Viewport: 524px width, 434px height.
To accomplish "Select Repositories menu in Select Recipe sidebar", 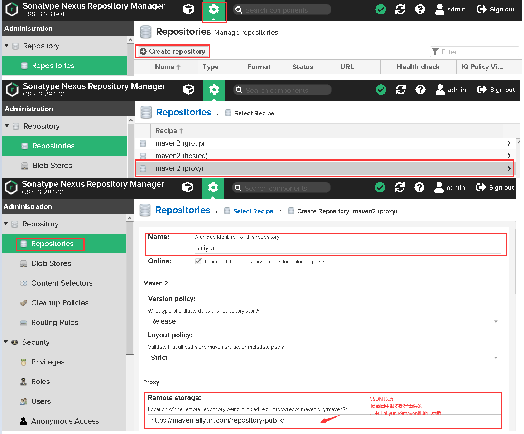I will tap(64, 146).
